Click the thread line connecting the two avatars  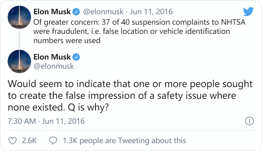(19, 39)
